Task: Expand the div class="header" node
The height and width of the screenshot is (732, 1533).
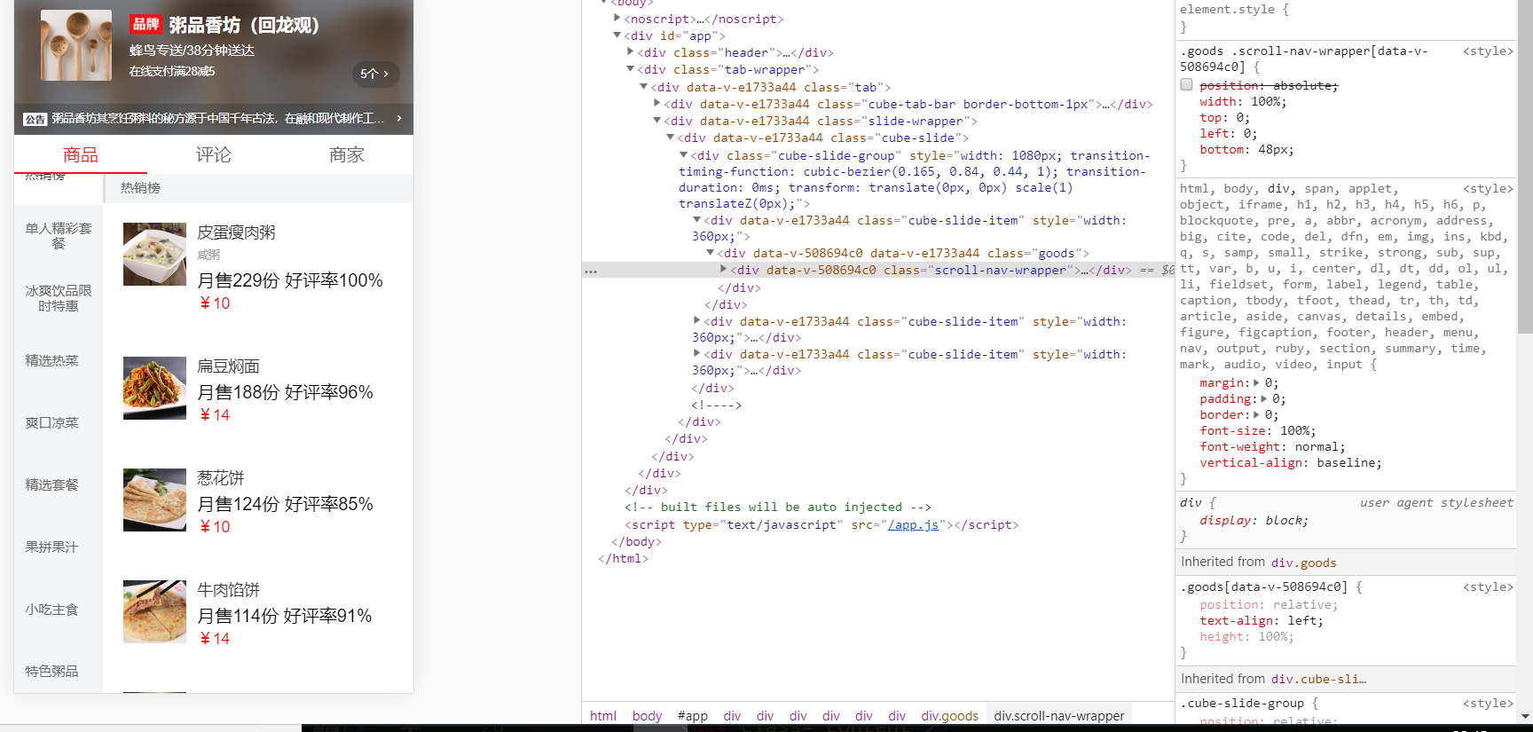Action: click(x=631, y=52)
